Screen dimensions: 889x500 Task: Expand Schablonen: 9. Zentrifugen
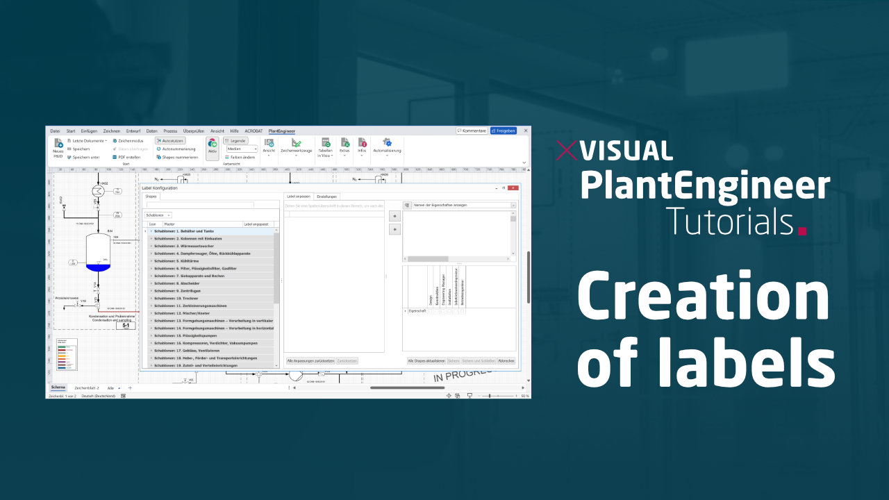click(151, 290)
